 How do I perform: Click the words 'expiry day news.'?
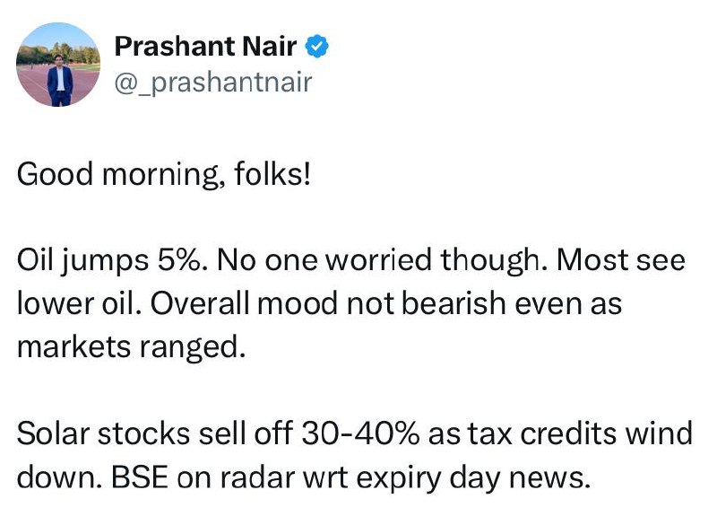tap(473, 478)
